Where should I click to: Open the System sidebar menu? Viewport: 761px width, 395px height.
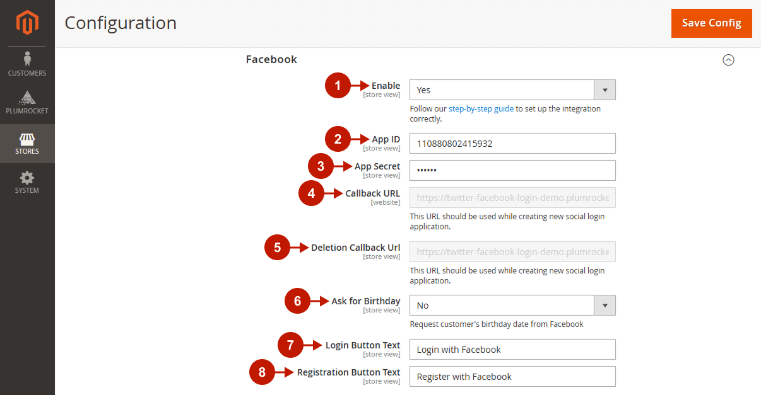(27, 183)
